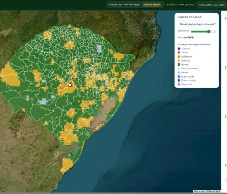Click the yellow FILTRO badge in the header

152,5
